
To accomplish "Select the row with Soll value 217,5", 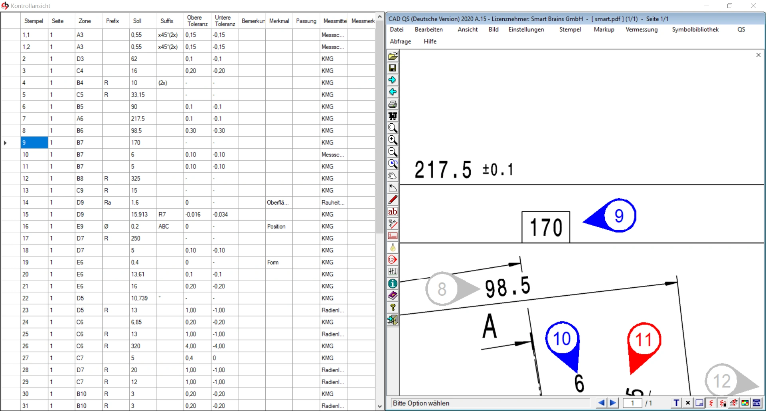I will coord(188,119).
